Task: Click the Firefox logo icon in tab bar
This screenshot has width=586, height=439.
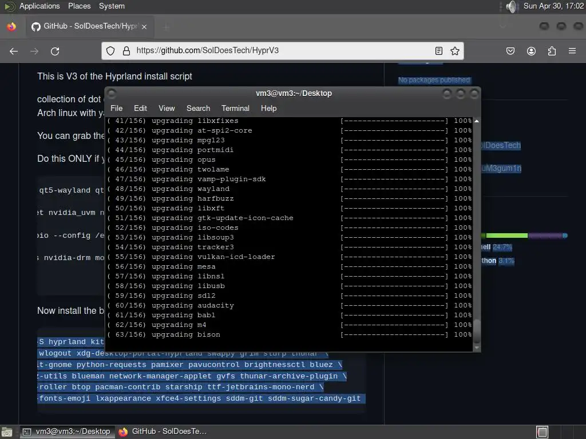Action: [11, 26]
